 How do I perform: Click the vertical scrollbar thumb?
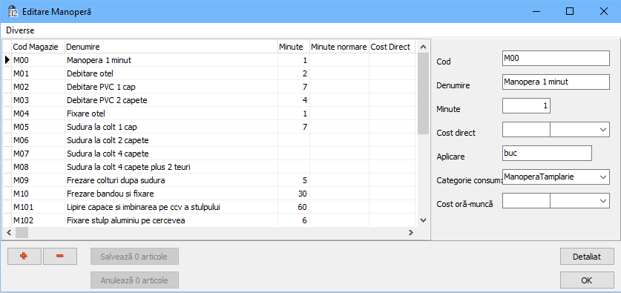424,93
